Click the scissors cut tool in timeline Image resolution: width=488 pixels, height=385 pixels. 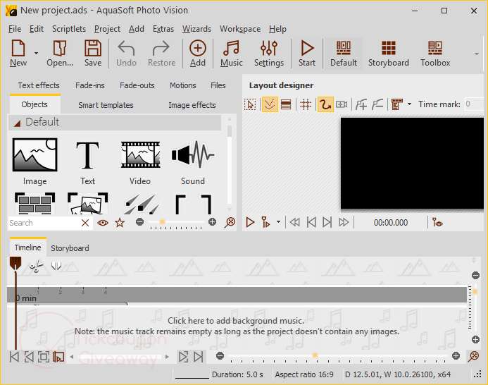coord(36,266)
